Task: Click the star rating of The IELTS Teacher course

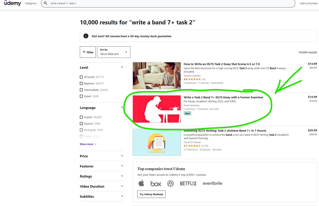Action: tap(194, 146)
